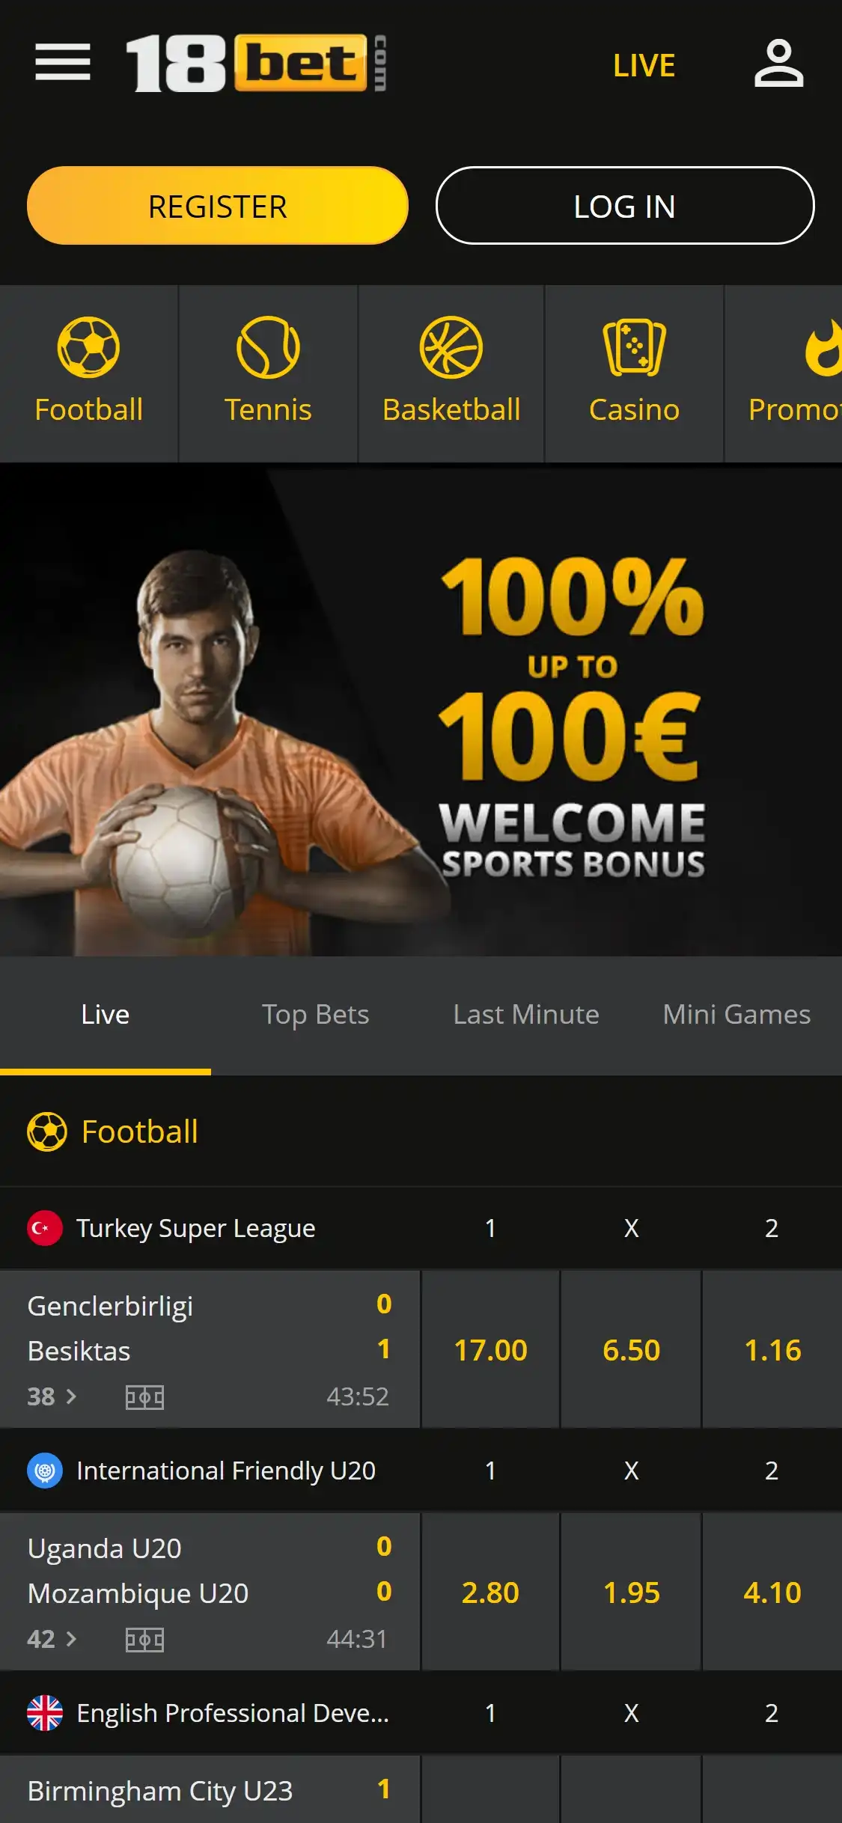Viewport: 842px width, 1823px height.
Task: Open the Mini Games tab
Action: 736,1015
